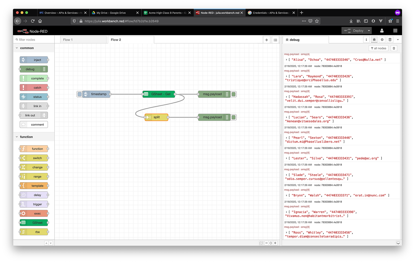Select the GSheet - Get flow node
415x263 pixels.
(x=159, y=94)
